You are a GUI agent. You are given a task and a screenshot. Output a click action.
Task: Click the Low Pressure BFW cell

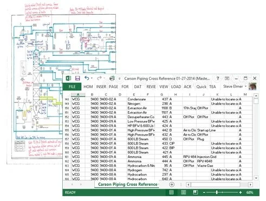[141, 121]
